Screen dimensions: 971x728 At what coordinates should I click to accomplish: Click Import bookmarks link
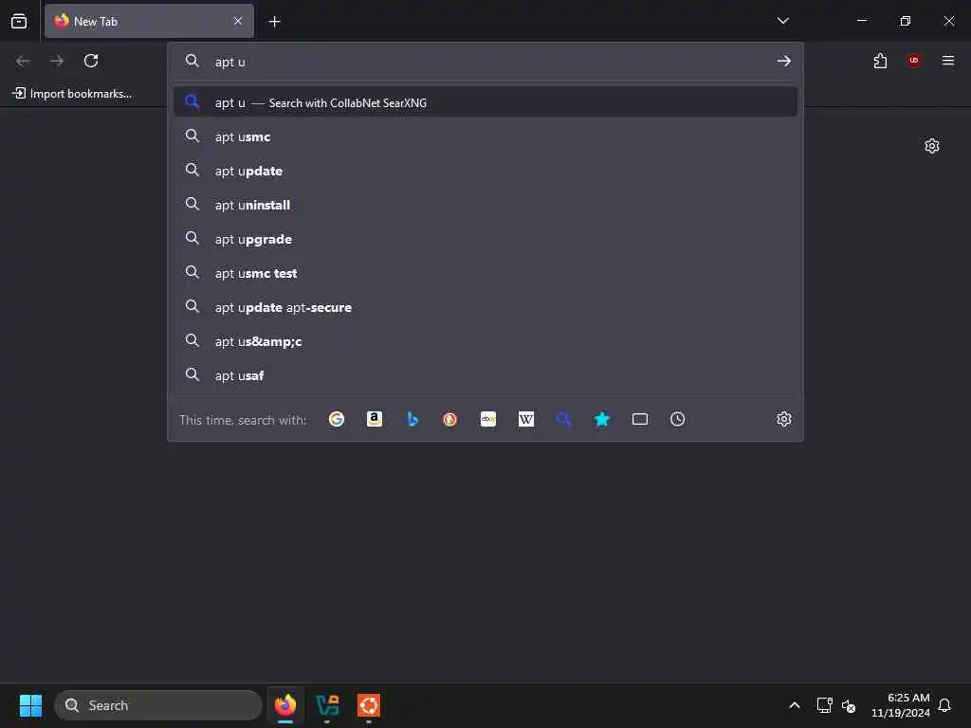(72, 94)
